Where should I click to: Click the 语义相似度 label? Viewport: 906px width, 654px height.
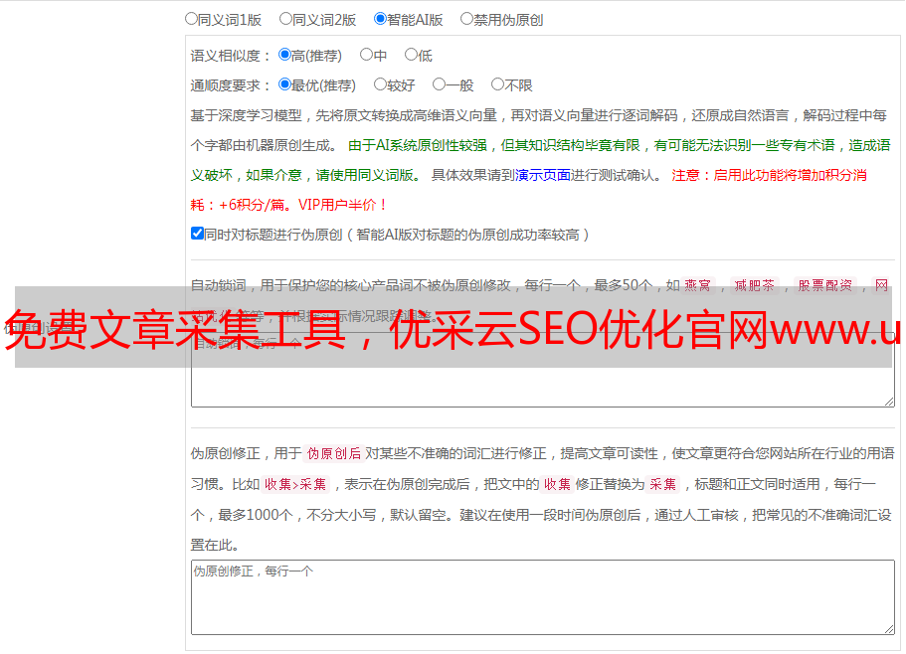[231, 56]
